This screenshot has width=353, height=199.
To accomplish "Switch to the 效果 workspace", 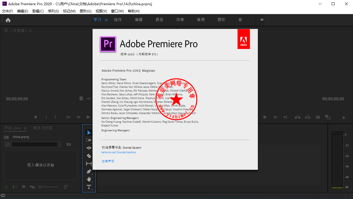I will tap(180, 20).
